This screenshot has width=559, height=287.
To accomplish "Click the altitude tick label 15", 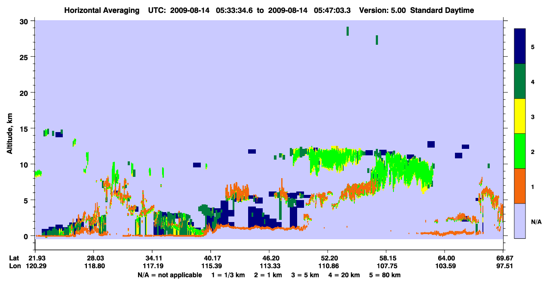I will click(x=25, y=128).
